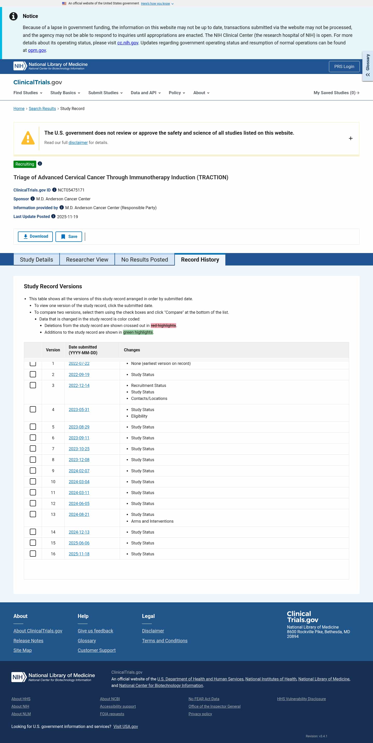Go to the Site Map

pyautogui.click(x=23, y=650)
